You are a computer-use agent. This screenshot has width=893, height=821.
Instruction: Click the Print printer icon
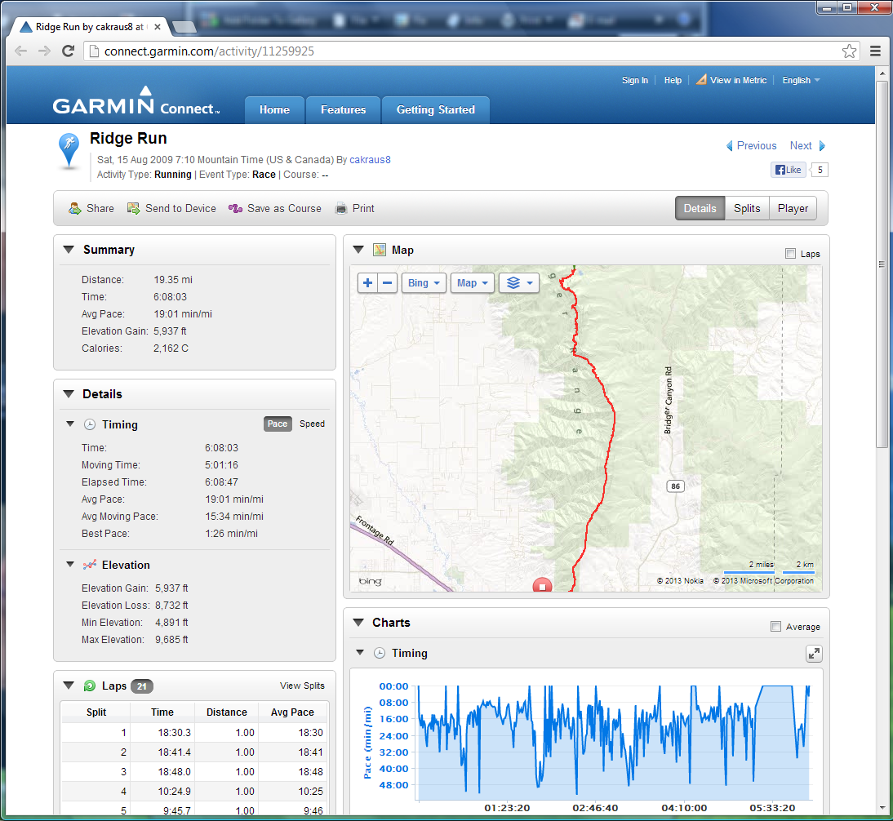(x=341, y=209)
